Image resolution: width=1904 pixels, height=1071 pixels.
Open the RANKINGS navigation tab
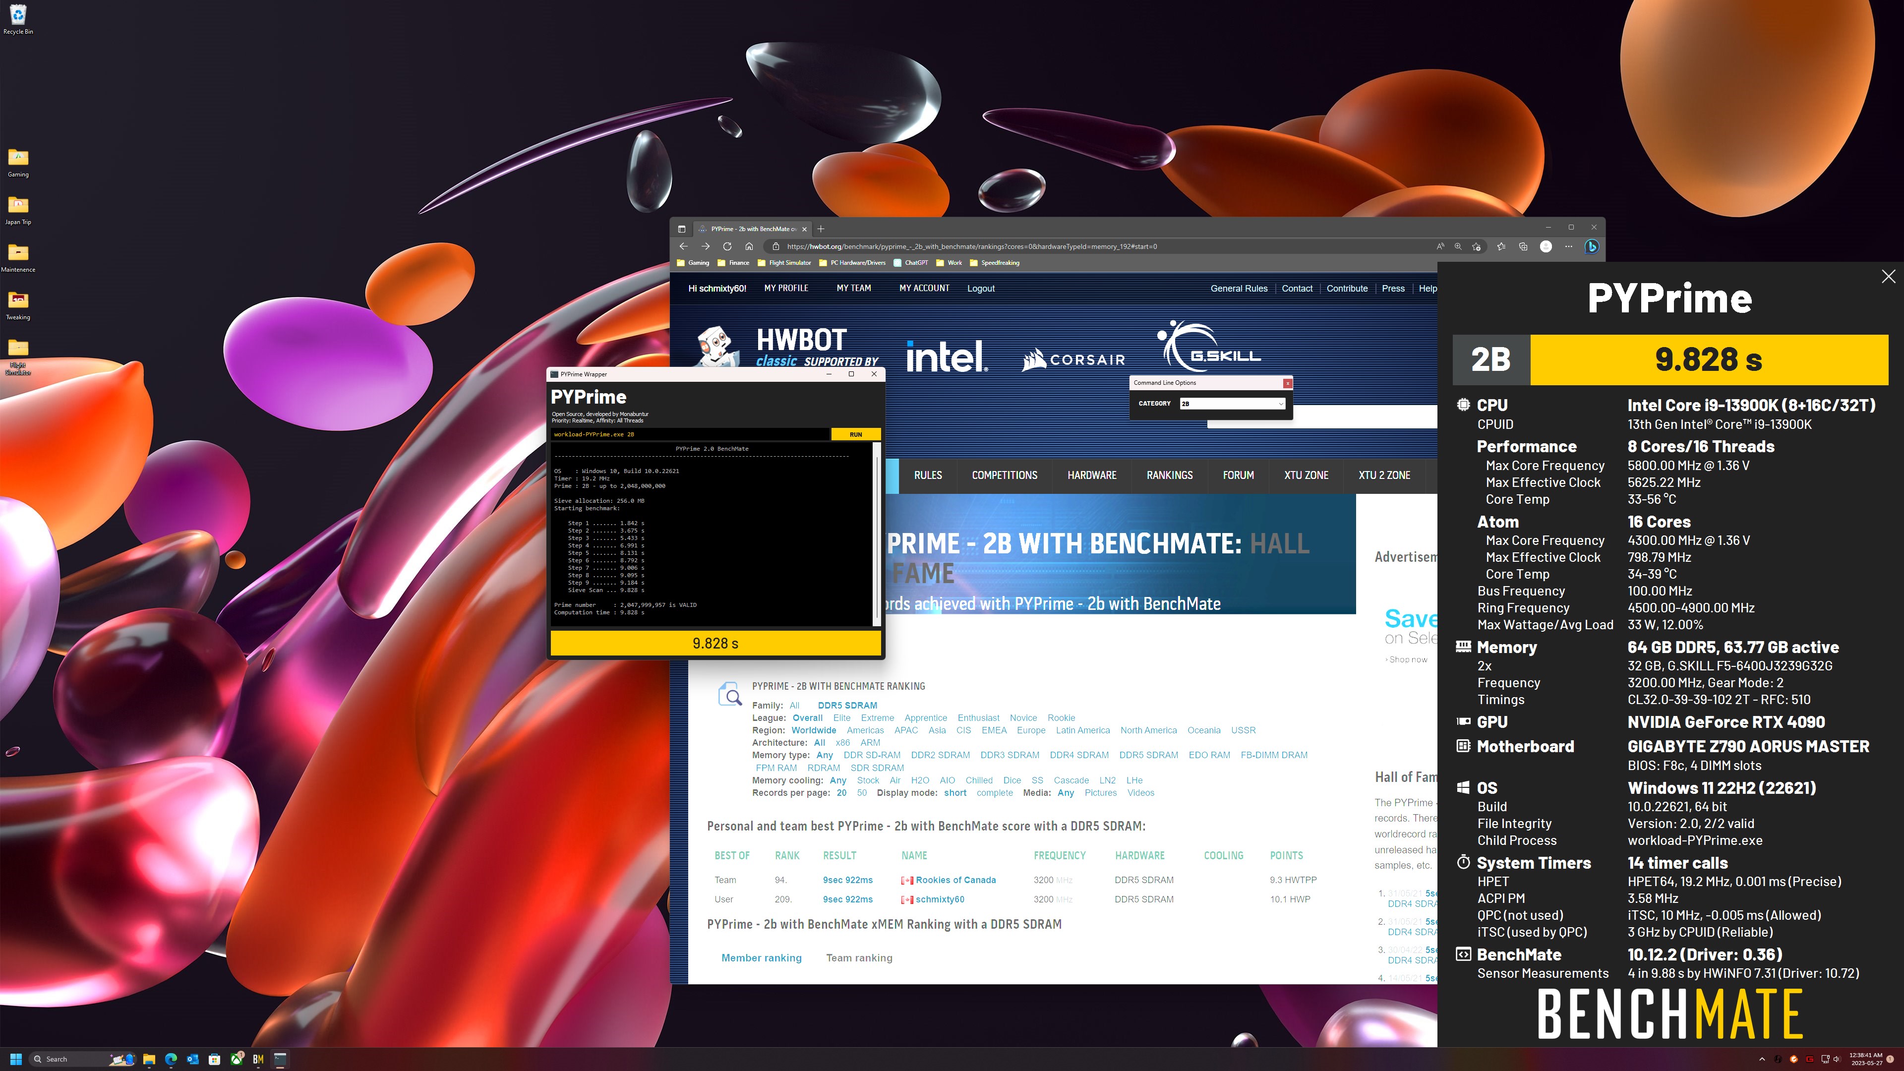1169,476
